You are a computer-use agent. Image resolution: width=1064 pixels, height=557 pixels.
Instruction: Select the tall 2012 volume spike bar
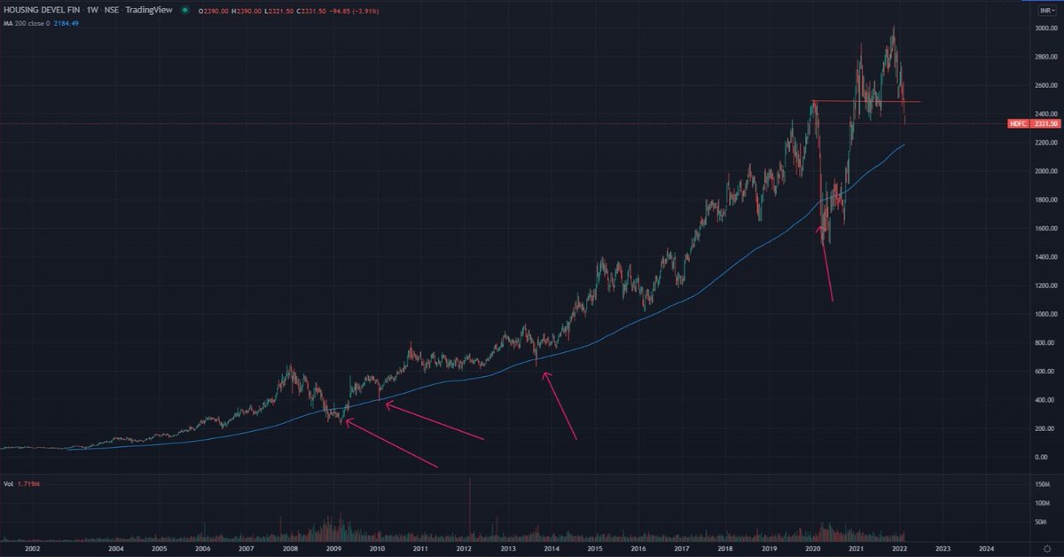click(x=469, y=509)
